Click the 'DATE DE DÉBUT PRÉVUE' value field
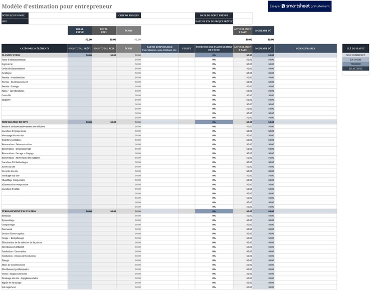 pos(243,16)
